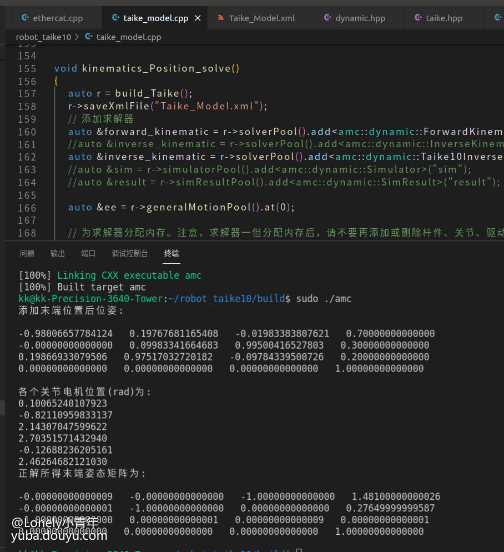Select the 终端 (Terminal) panel tab
Screen dimensions: 504x552
172,253
